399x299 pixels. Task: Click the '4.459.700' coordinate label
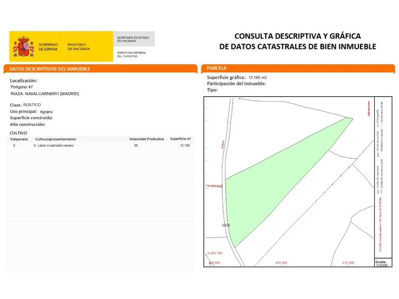[215, 253]
